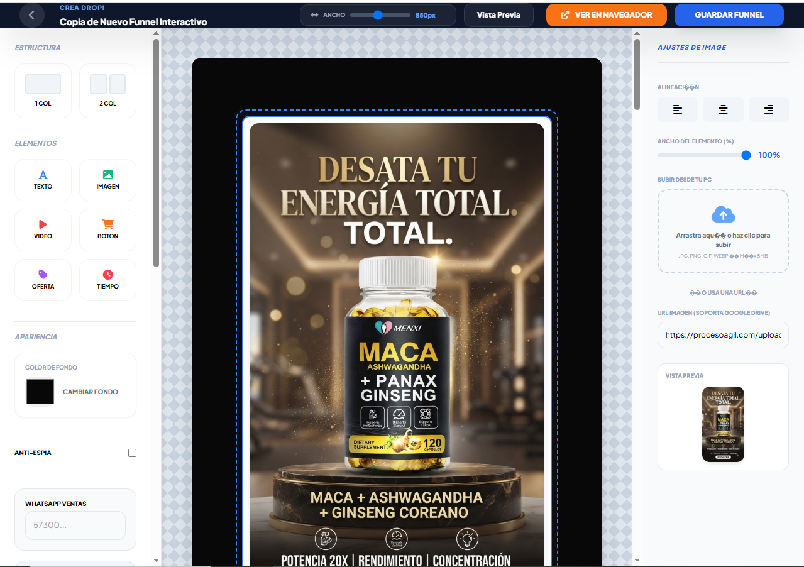The height and width of the screenshot is (567, 804).
Task: Insert a TEXTO element
Action: click(43, 180)
